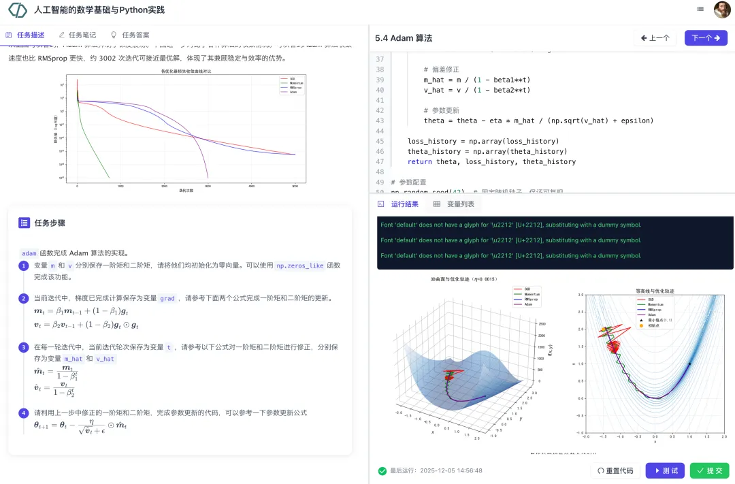The image size is (735, 484).
Task: Go to next section with 下一个
Action: [706, 38]
